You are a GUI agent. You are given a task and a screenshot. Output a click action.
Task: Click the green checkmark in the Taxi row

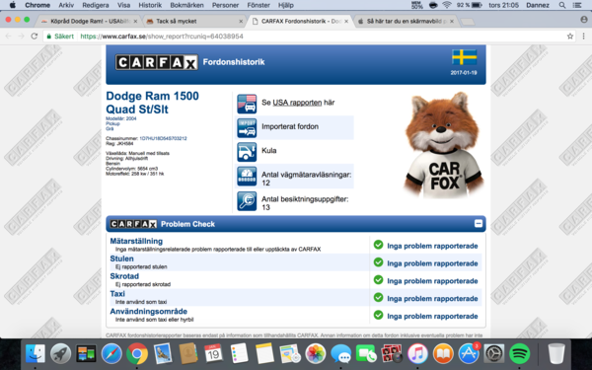378,298
